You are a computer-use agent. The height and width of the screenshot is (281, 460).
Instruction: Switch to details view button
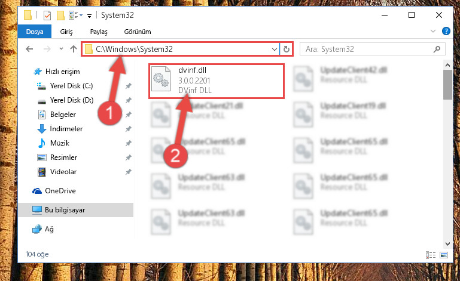(x=430, y=255)
